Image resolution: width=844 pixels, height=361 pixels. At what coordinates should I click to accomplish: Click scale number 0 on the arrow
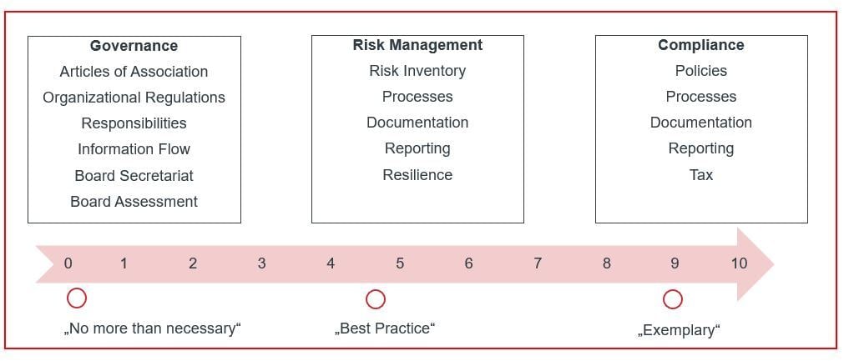[x=68, y=263]
